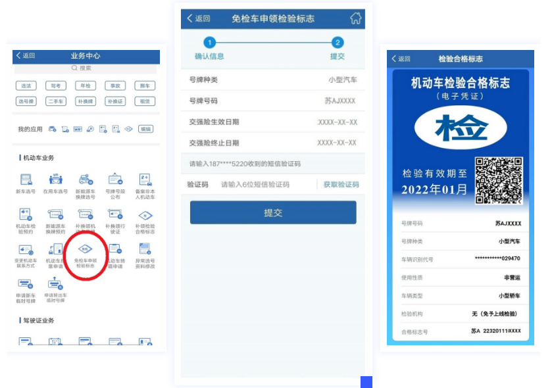The height and width of the screenshot is (388, 552).
Task: Select the 补换牌 category tag
Action: [86, 101]
